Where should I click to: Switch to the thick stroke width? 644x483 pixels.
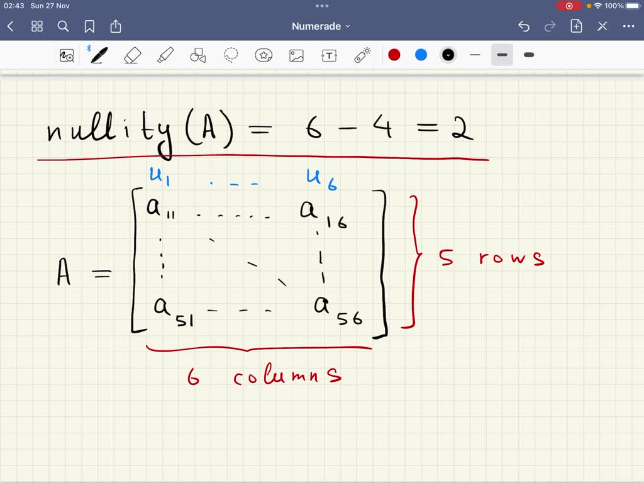pyautogui.click(x=528, y=55)
